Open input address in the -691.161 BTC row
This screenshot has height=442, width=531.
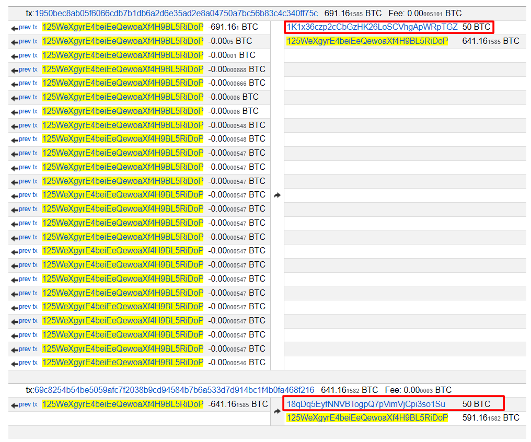coord(123,27)
